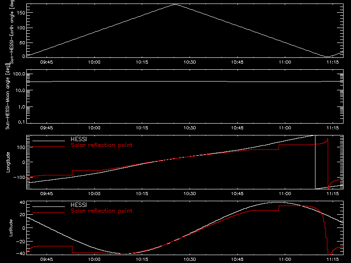Select the -100 tick on Longitude axis
351x263 pixels.
pos(19,178)
